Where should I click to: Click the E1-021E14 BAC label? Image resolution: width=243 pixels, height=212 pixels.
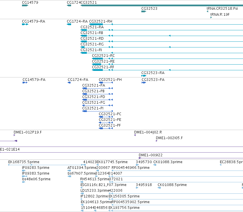(x=10, y=149)
